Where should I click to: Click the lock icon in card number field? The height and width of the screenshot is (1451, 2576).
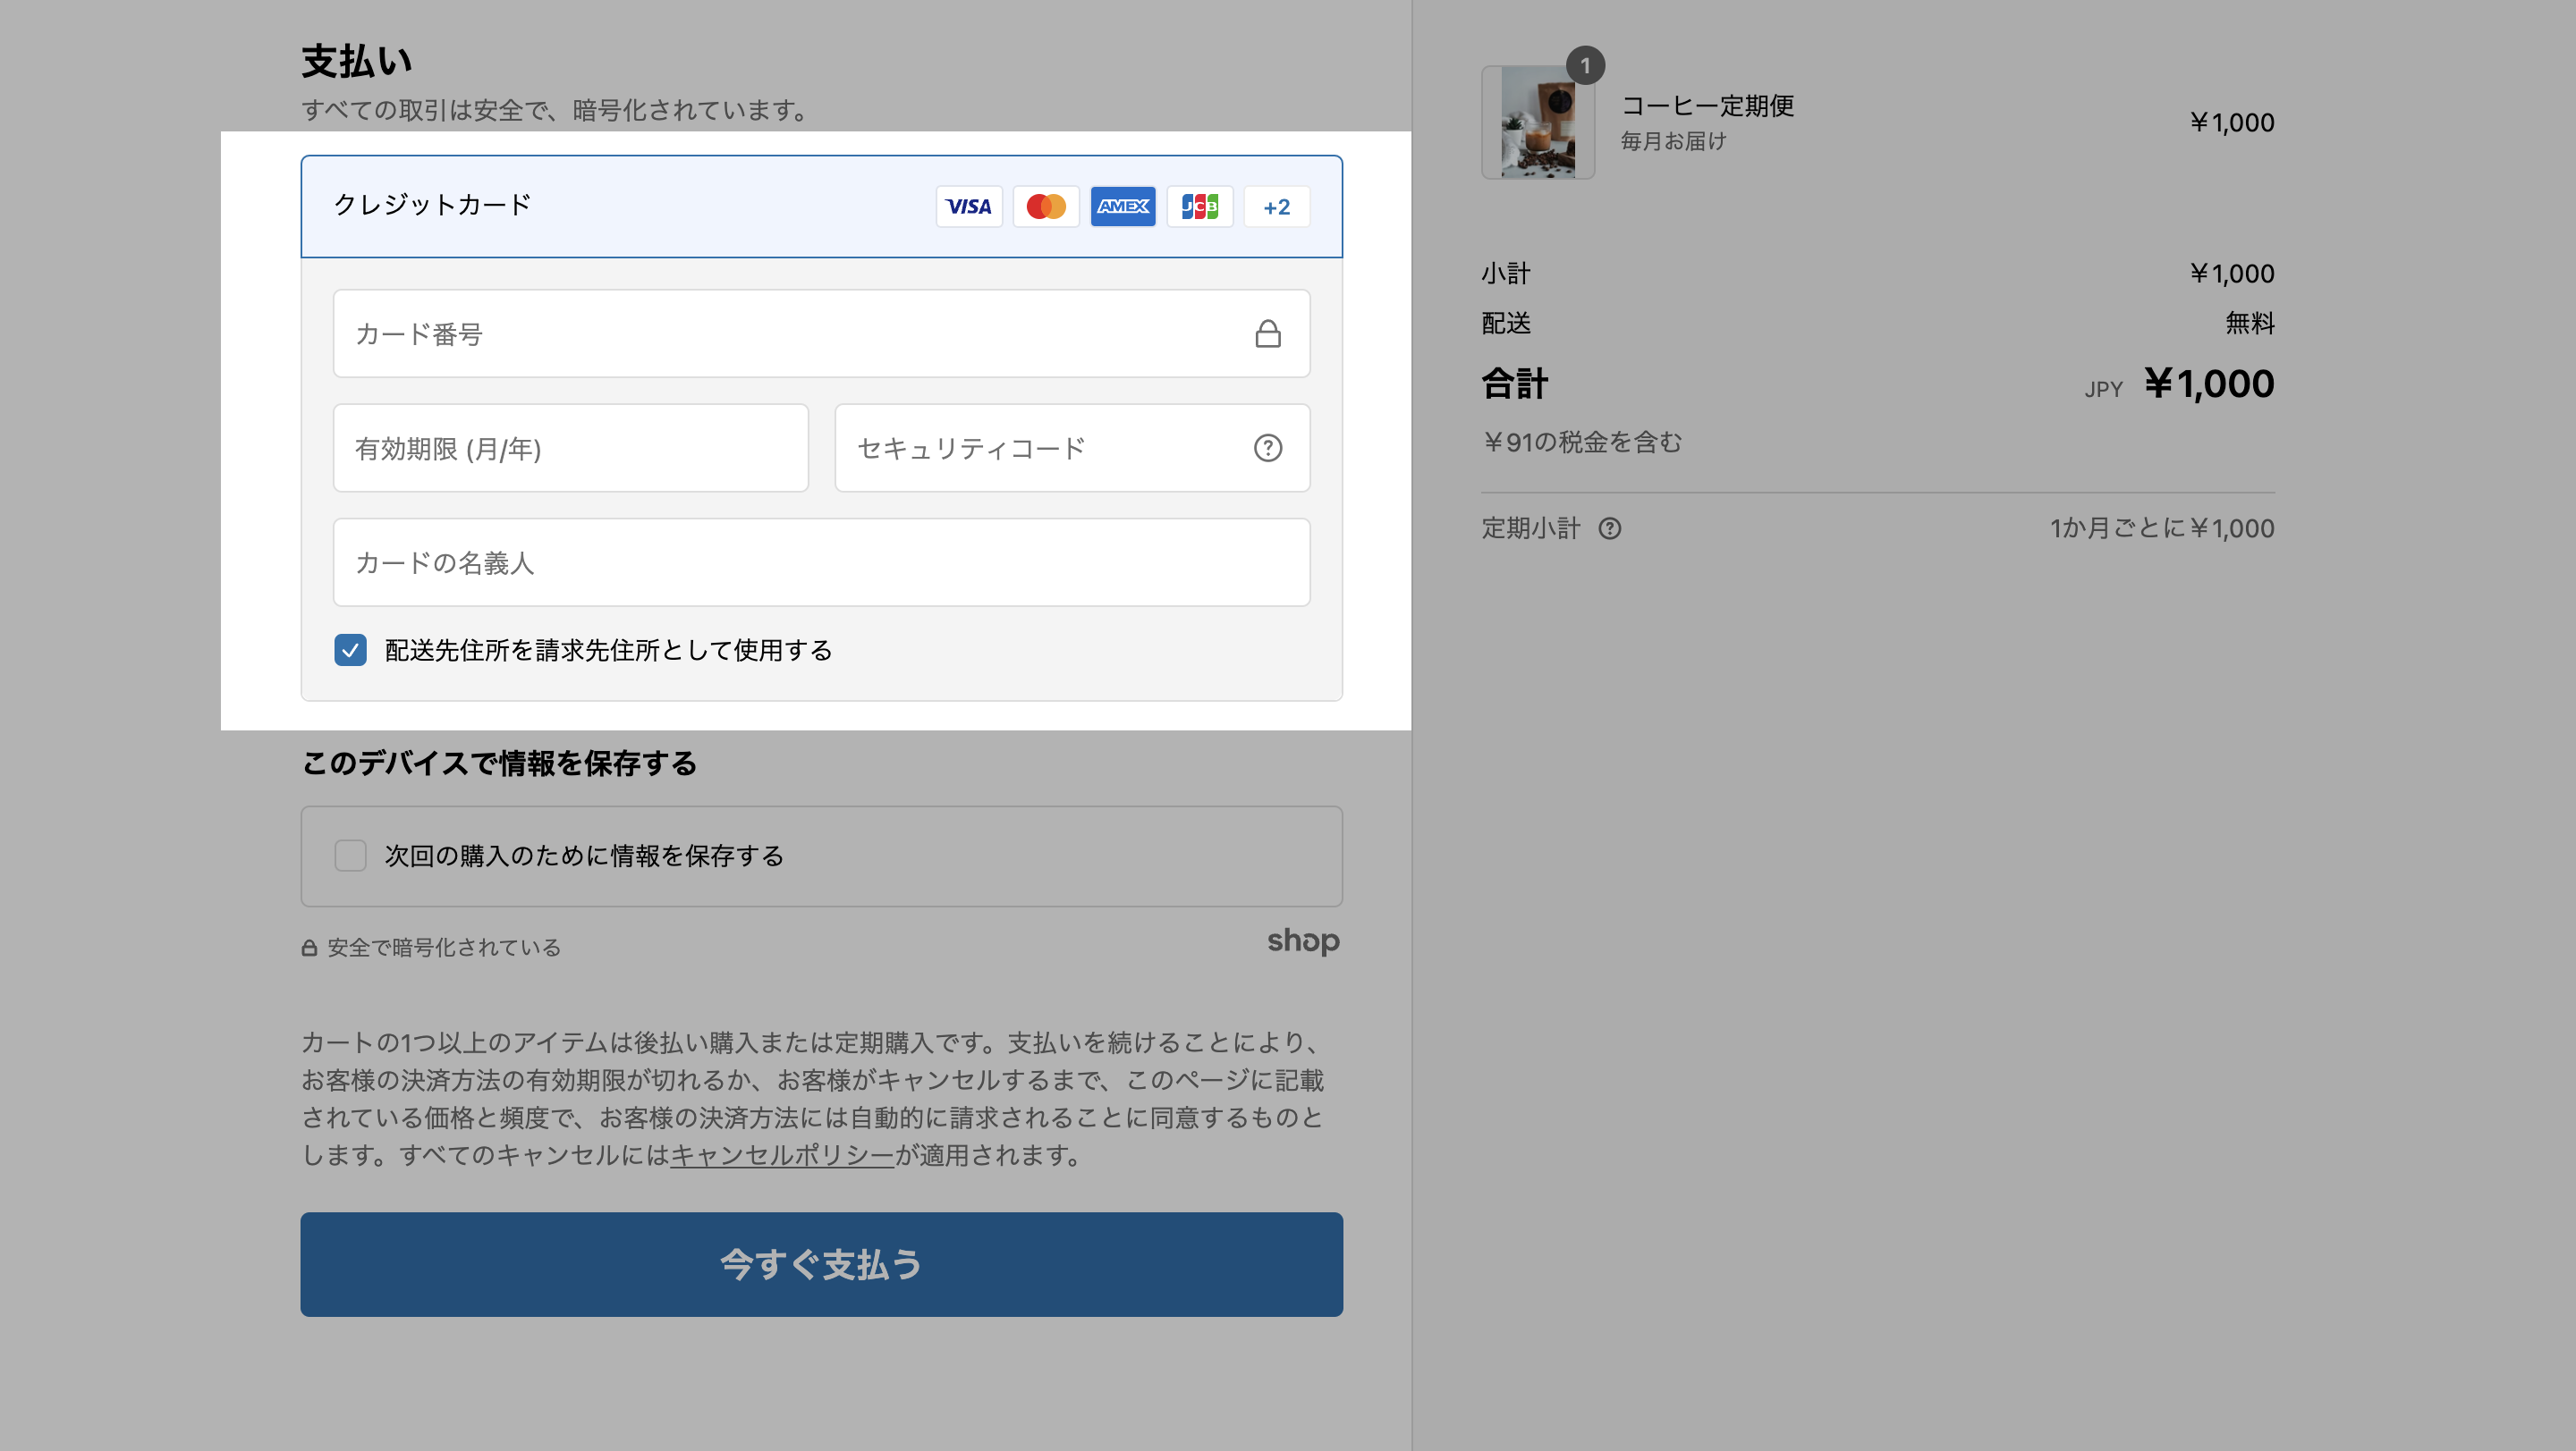coord(1267,333)
